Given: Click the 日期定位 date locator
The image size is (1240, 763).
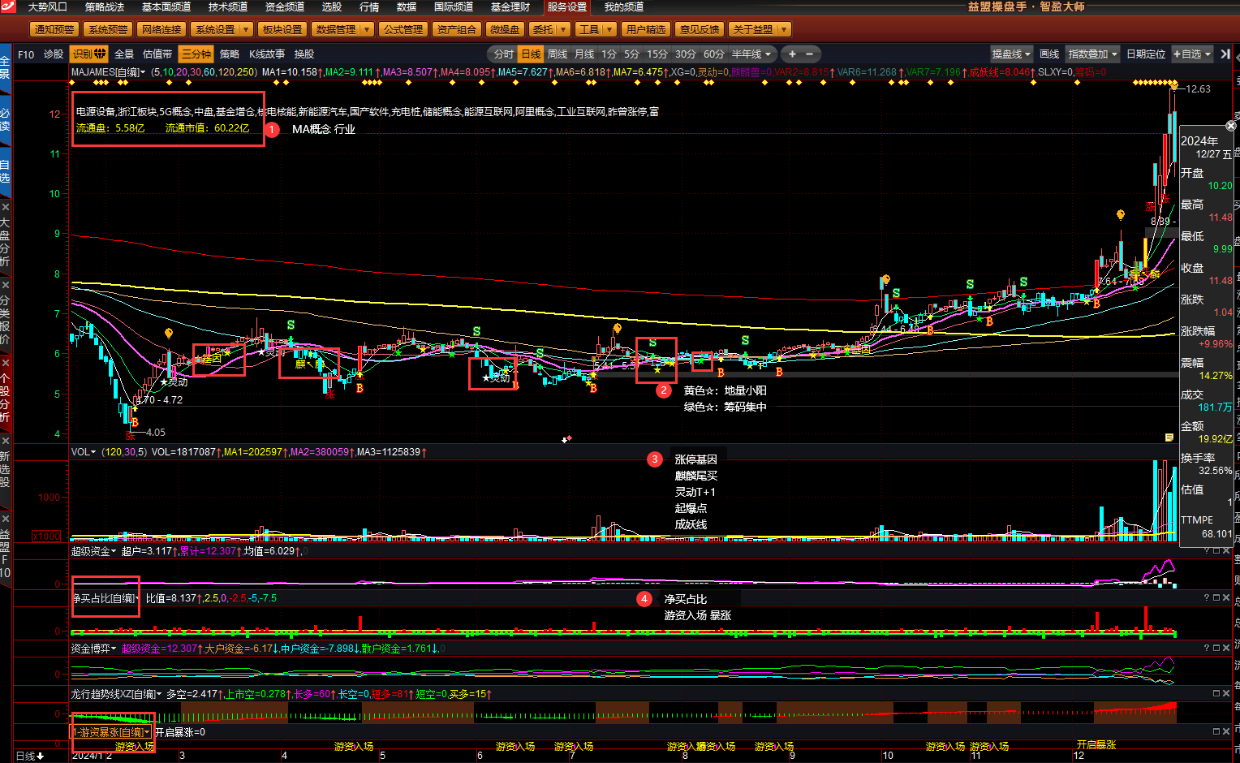Looking at the screenshot, I should [1145, 54].
